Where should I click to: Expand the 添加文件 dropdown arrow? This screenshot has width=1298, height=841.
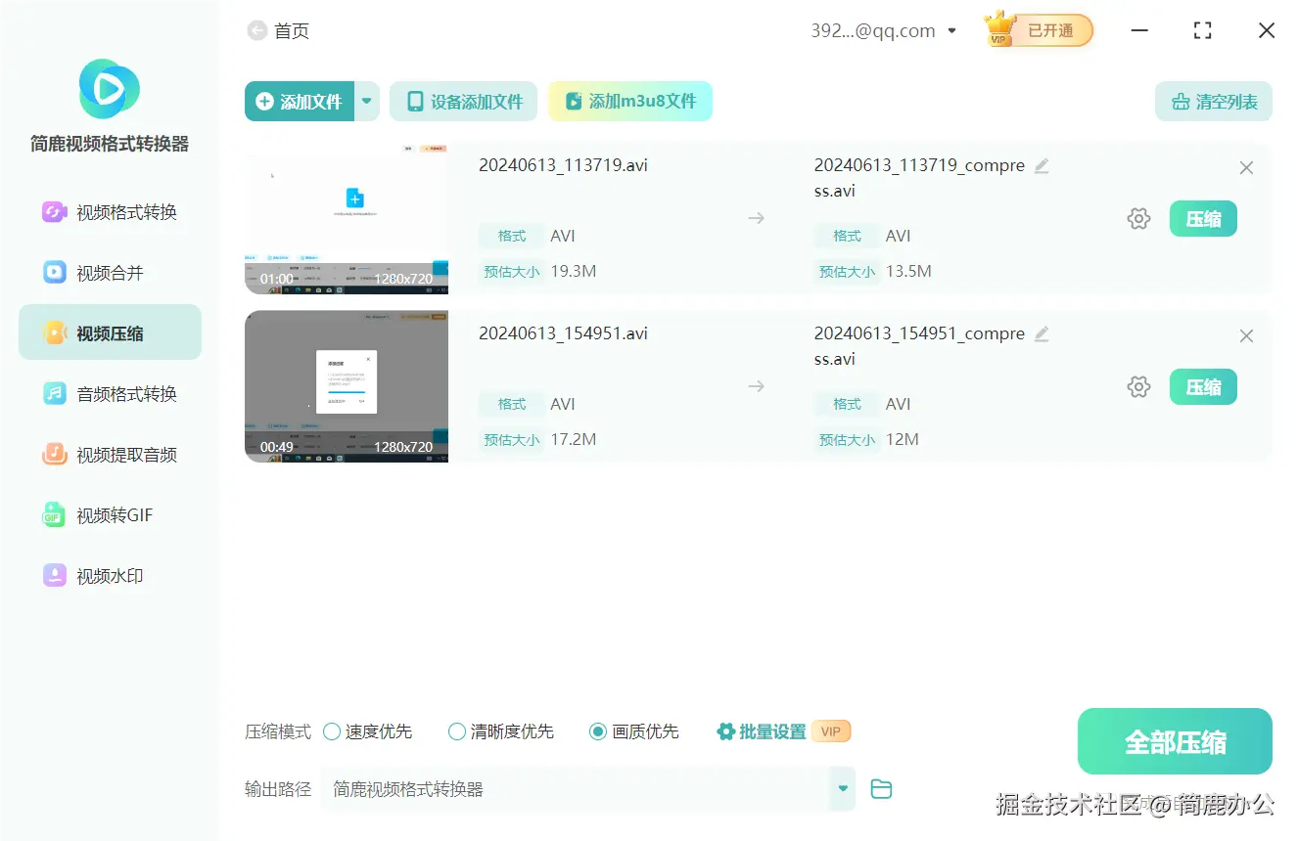click(366, 101)
